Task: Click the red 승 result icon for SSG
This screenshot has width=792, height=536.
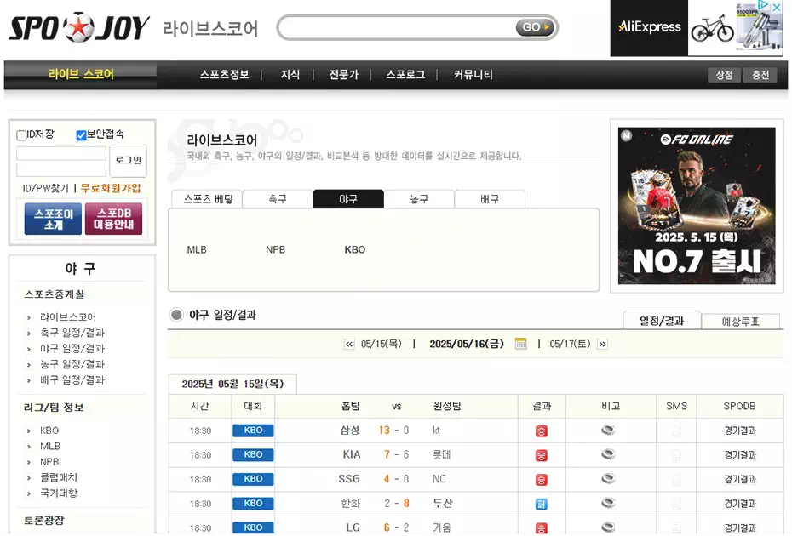Action: click(x=542, y=479)
